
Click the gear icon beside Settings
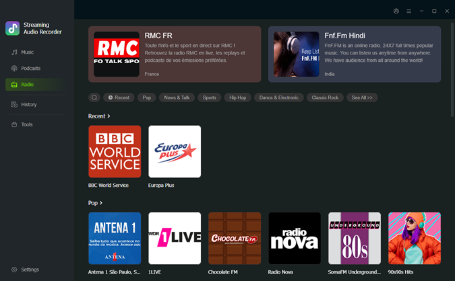14,270
